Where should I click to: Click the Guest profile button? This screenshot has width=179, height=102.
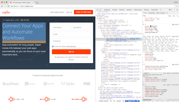(x=176, y=2)
